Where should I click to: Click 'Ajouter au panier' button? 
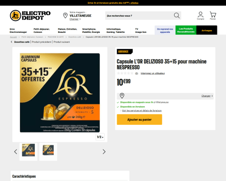[139, 120]
